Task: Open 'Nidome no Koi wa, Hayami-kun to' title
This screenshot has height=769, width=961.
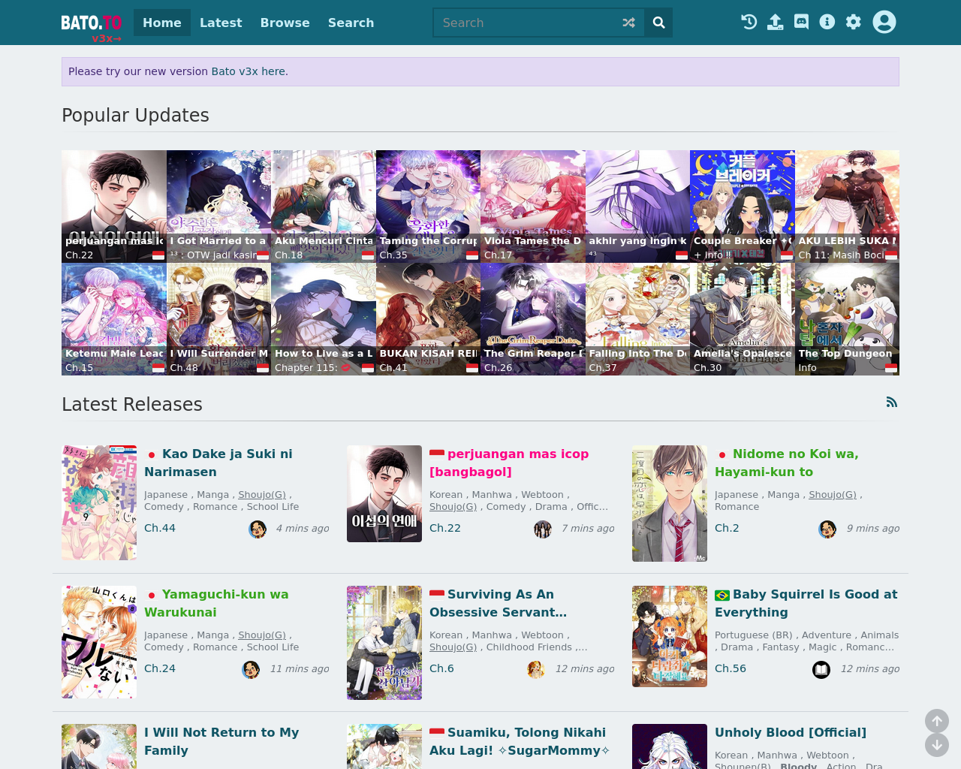Action: pos(786,463)
